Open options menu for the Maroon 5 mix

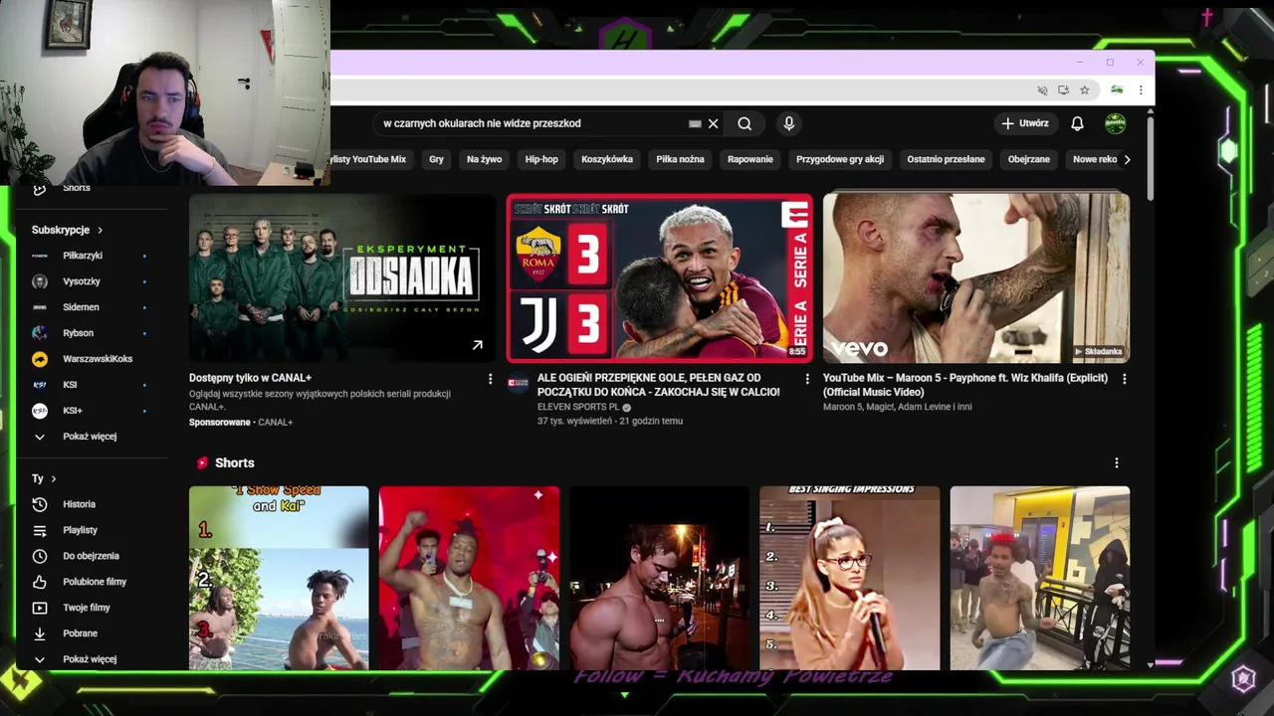click(1125, 379)
